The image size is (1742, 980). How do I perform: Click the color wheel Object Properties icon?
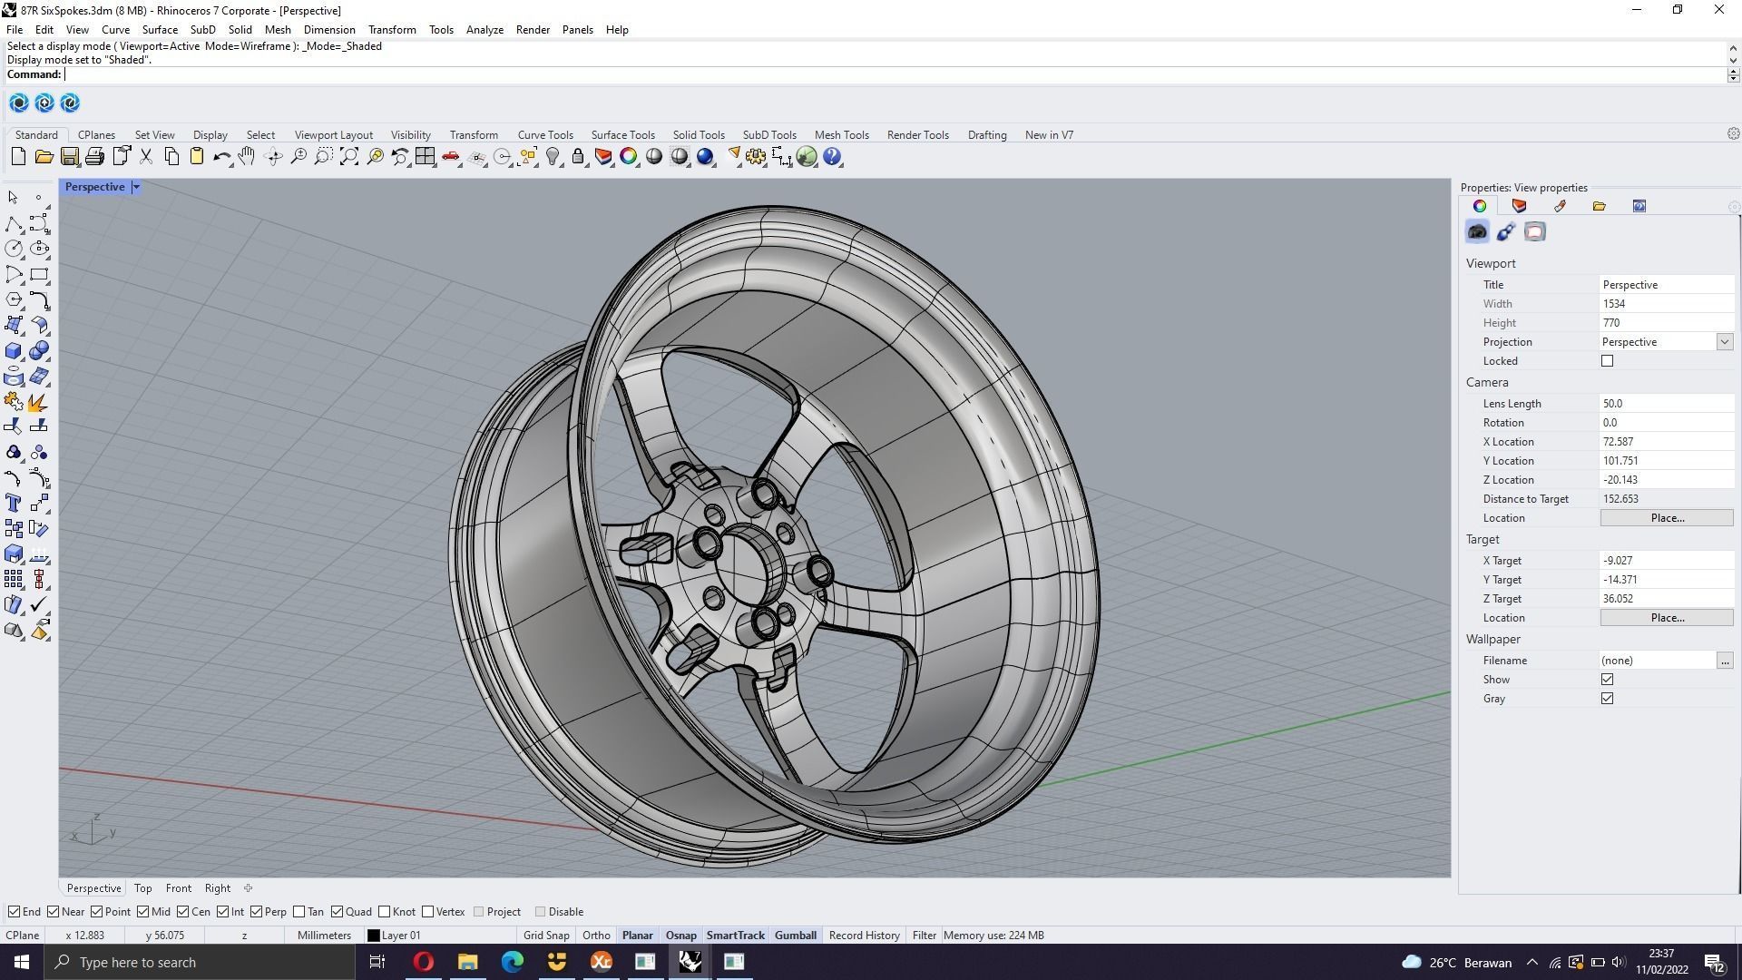(x=628, y=157)
